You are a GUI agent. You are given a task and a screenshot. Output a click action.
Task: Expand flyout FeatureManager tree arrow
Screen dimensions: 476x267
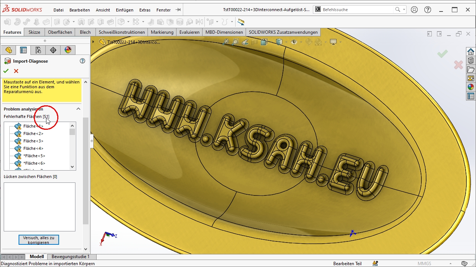tap(93, 42)
